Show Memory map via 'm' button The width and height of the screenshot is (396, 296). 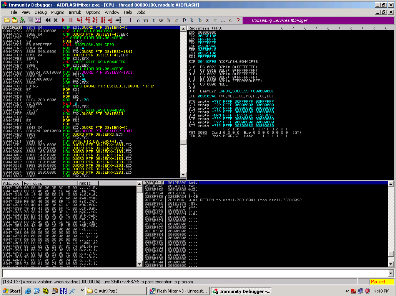click(x=146, y=20)
